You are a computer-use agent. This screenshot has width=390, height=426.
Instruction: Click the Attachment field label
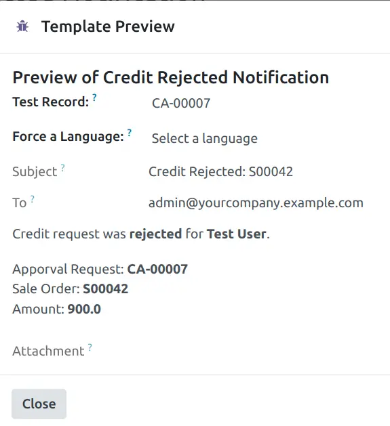(48, 351)
